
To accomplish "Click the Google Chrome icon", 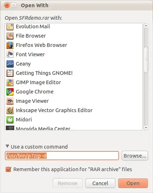I will pyautogui.click(x=10, y=92).
